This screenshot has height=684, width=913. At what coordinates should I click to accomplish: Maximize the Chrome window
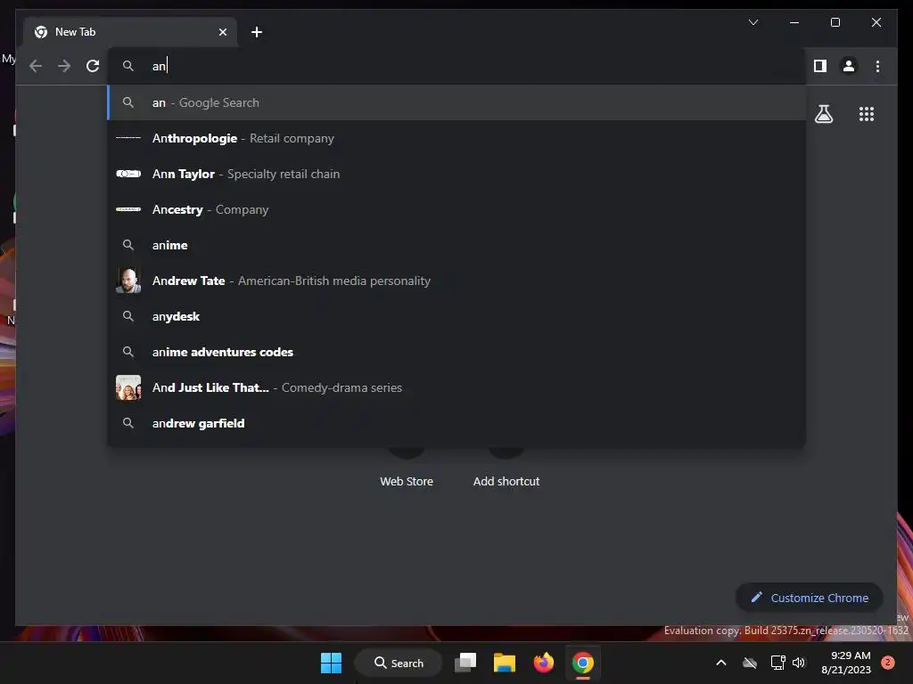point(835,22)
